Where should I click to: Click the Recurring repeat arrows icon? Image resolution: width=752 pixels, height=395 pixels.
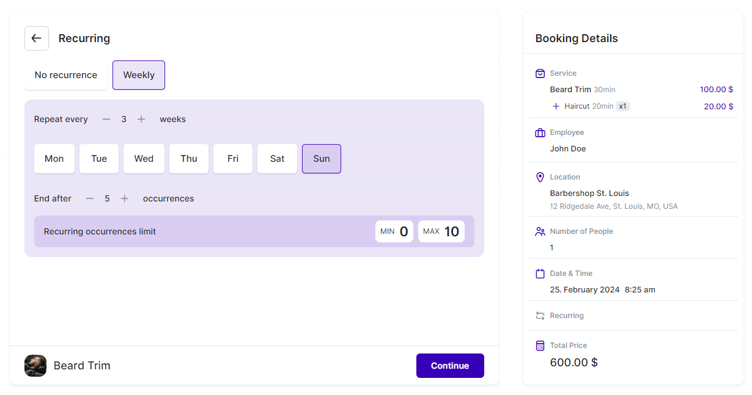tap(540, 316)
